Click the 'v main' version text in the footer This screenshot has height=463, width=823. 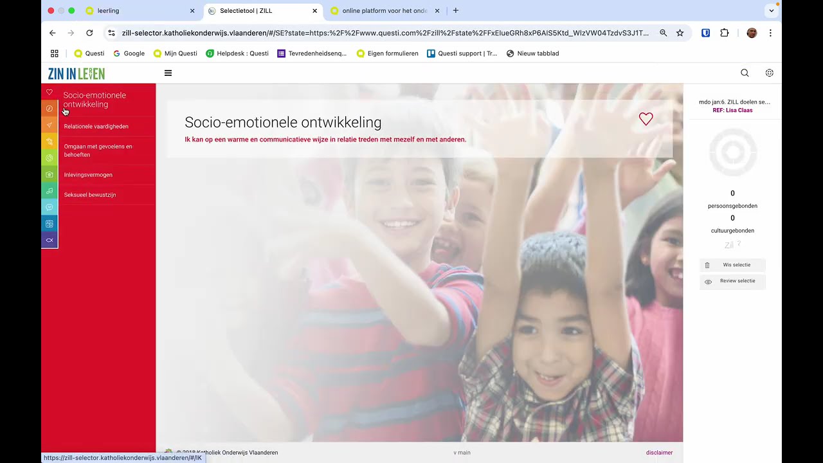[462, 453]
